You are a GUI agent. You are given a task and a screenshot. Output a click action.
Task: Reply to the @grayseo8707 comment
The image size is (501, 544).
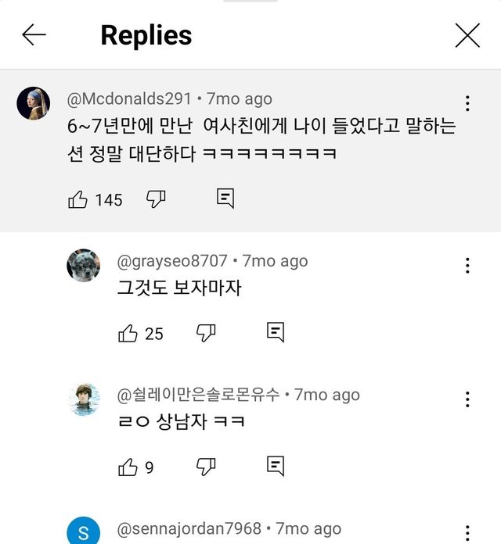(x=275, y=332)
